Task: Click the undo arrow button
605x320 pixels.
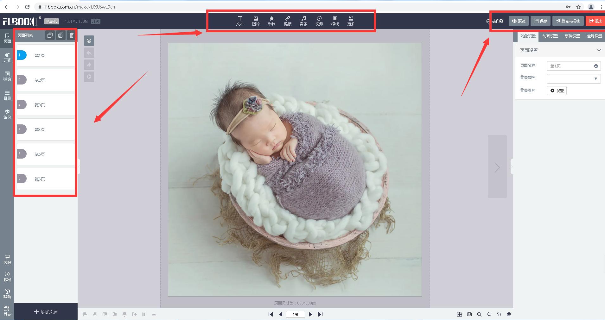Action: click(89, 53)
